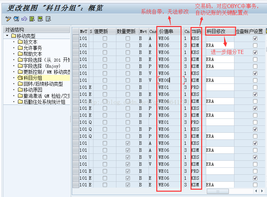This screenshot has height=197, width=267.
Task: Click the 更新控制/WM folder icon
Action: coord(20,72)
